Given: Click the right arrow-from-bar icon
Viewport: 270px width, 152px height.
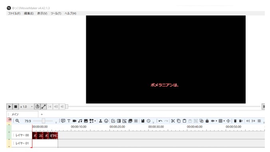Looking at the screenshot, I should click(x=254, y=121).
